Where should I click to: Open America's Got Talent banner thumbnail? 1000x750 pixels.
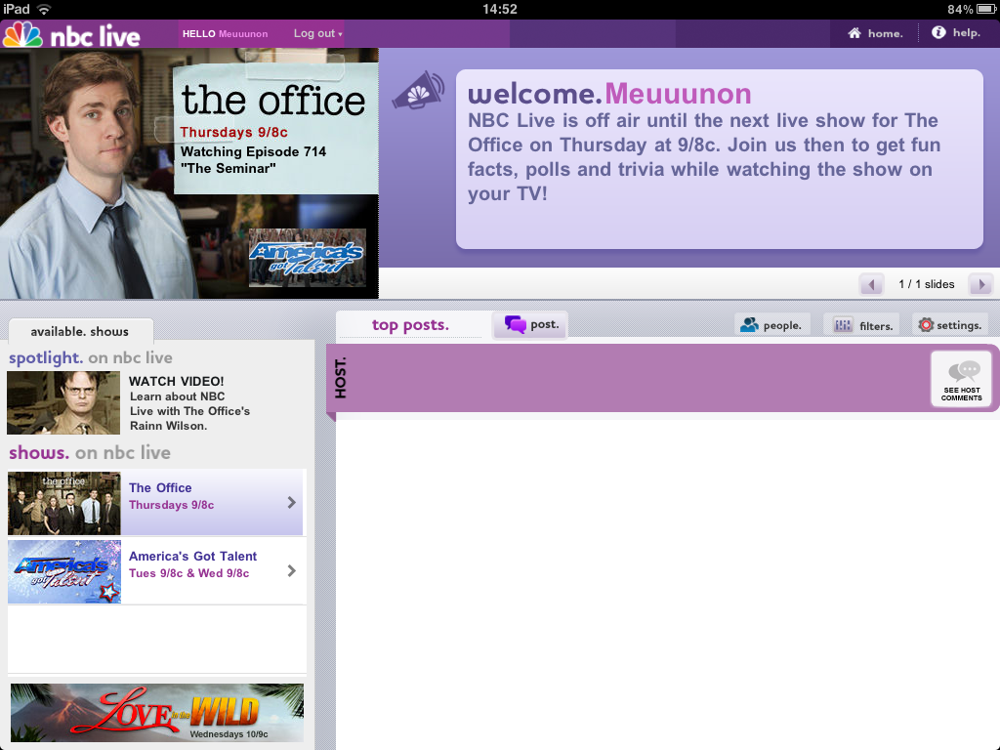point(307,257)
